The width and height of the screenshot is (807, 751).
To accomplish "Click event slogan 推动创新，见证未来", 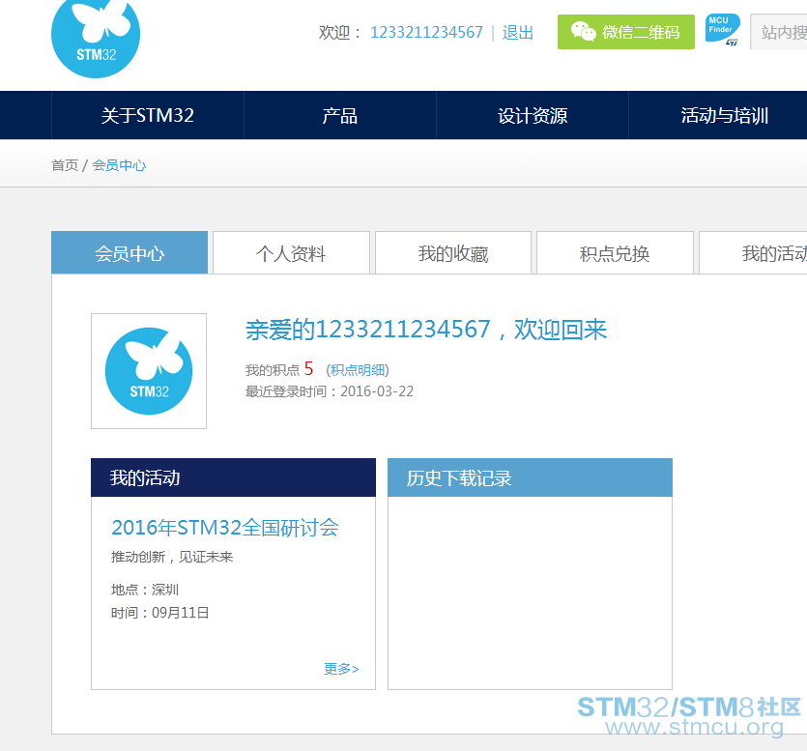I will (172, 557).
